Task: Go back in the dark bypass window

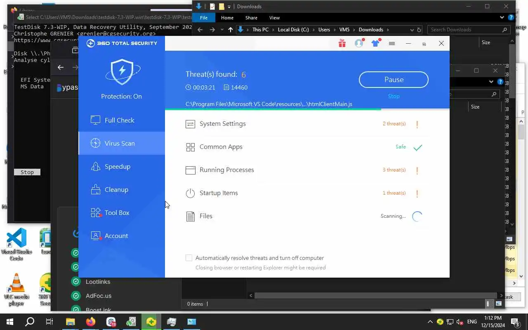Action: 61,67
